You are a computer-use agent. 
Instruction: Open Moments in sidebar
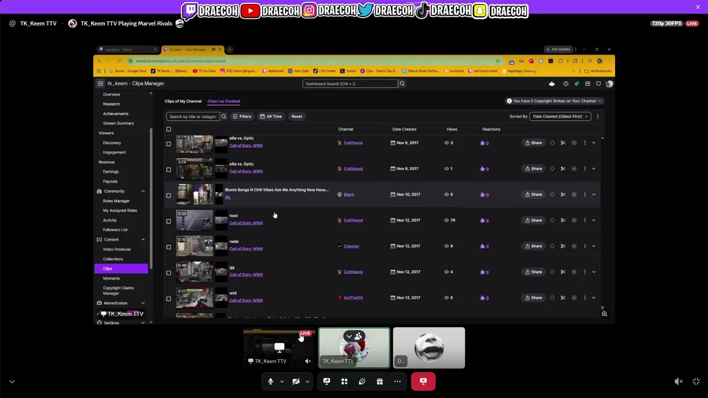tap(111, 279)
